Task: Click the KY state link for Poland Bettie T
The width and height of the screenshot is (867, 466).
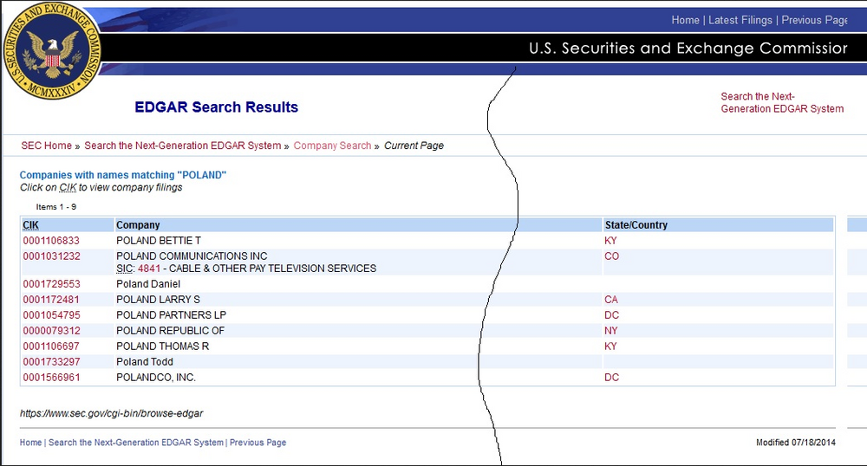Action: pos(610,241)
